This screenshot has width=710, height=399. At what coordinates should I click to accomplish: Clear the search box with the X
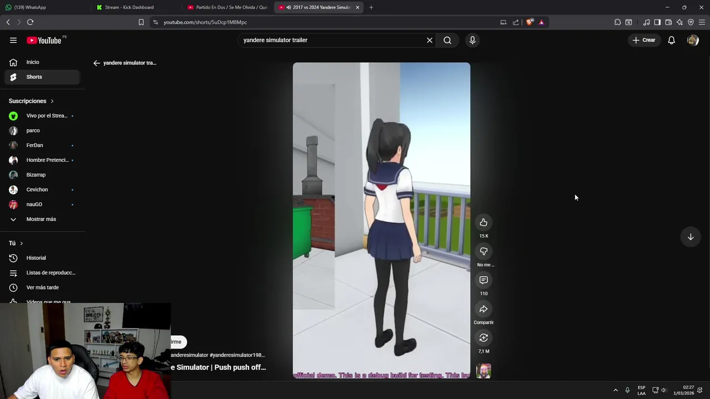click(x=429, y=40)
